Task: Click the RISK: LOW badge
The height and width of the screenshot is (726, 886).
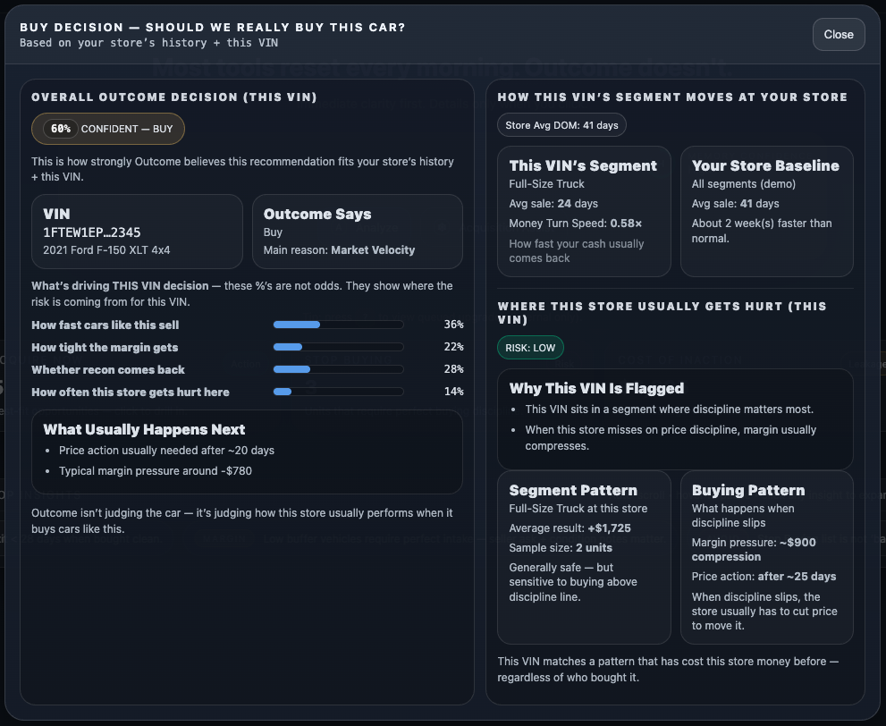Action: (x=529, y=347)
